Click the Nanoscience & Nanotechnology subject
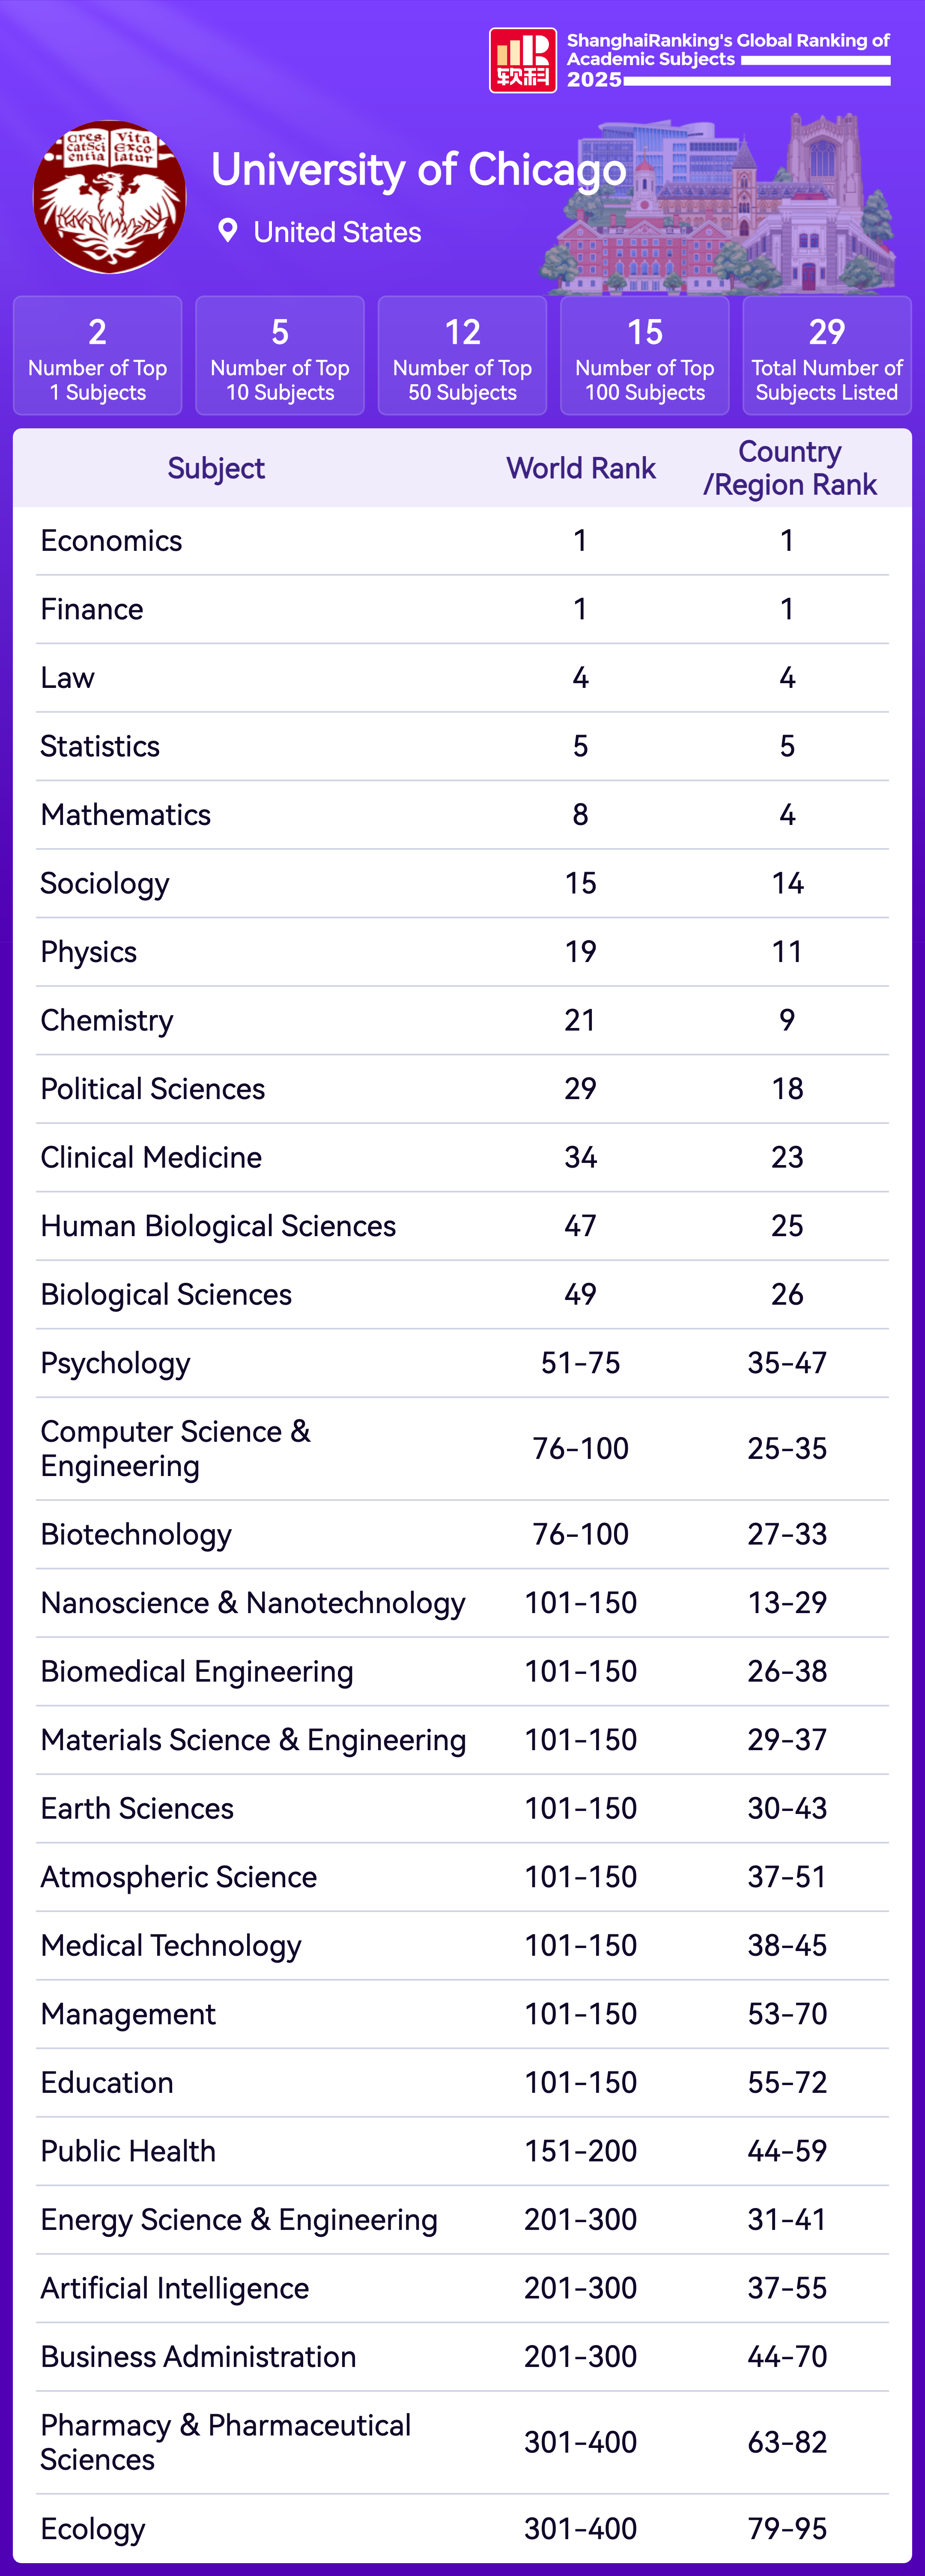This screenshot has height=2576, width=925. point(253,1603)
